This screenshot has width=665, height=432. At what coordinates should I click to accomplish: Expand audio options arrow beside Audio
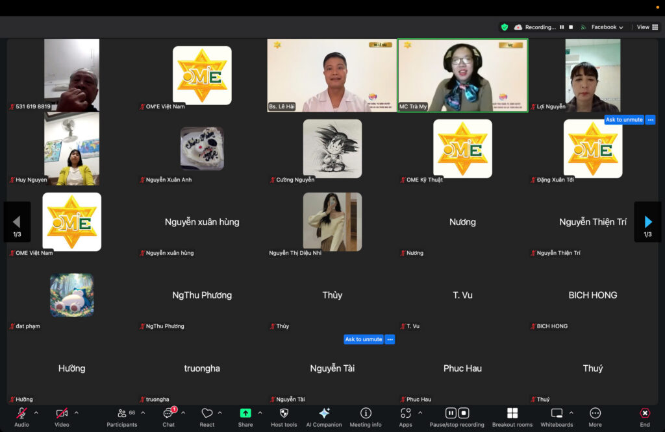click(x=36, y=413)
